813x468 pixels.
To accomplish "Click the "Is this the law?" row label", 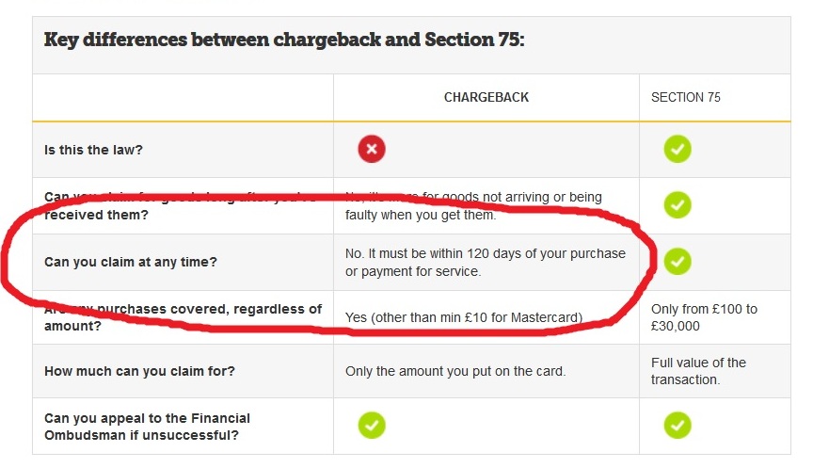I will click(92, 150).
